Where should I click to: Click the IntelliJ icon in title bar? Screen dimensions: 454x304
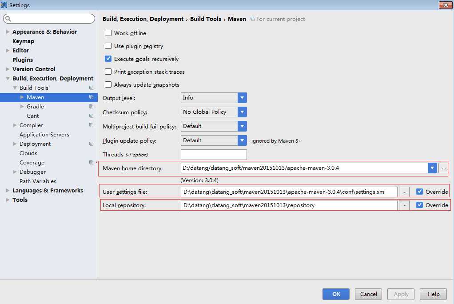click(x=4, y=5)
